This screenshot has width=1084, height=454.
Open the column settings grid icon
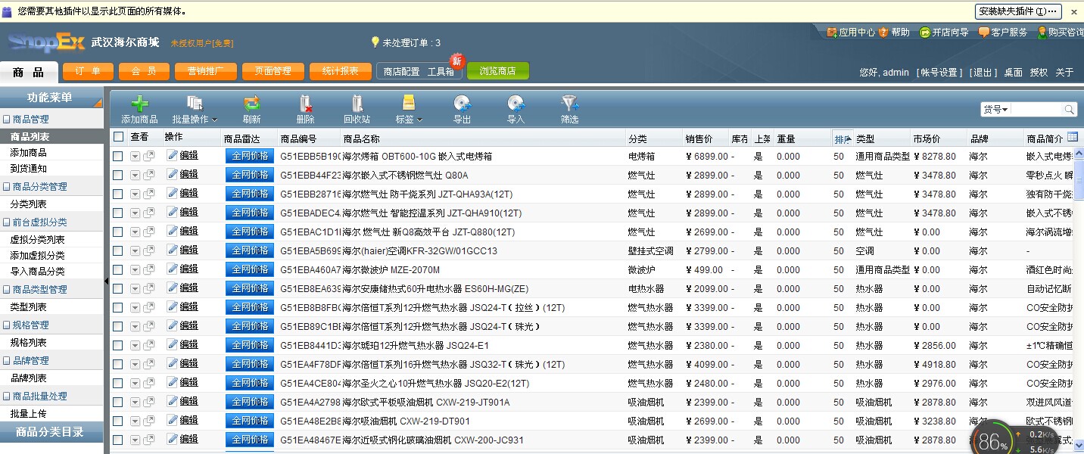pos(1073,137)
